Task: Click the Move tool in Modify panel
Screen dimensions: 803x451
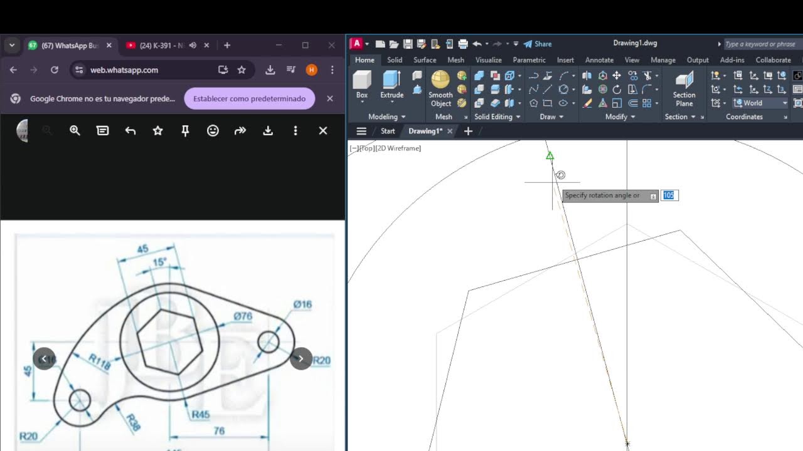Action: pyautogui.click(x=617, y=75)
